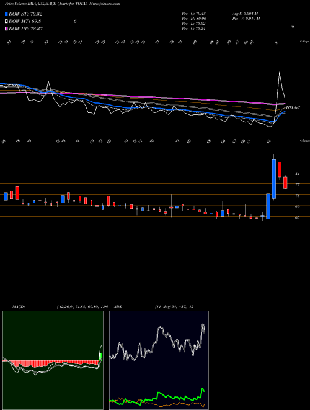Click the '<Lows' marker label

tap(304, 140)
